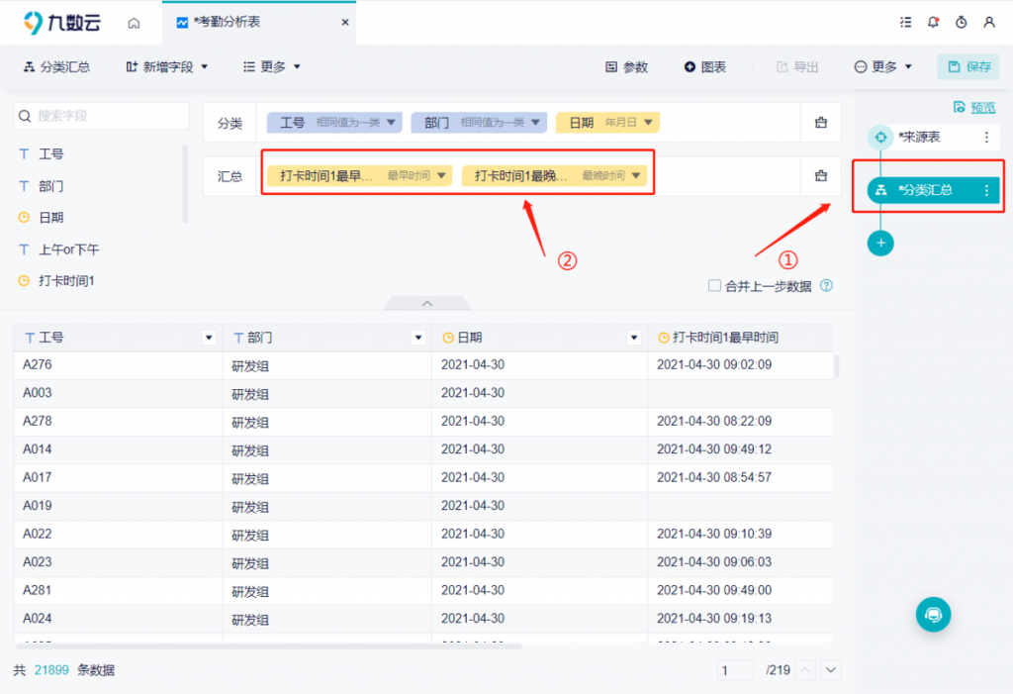Click the timer clock icon in top bar
Image resolution: width=1013 pixels, height=694 pixels.
coord(961,22)
